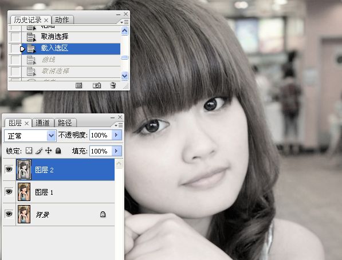
Task: Select 取消选择 history state
Action: click(71, 37)
